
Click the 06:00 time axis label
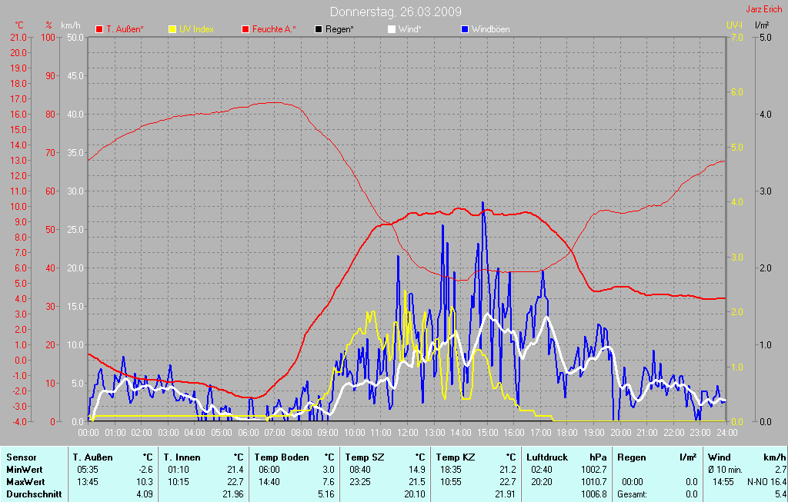[x=248, y=432]
